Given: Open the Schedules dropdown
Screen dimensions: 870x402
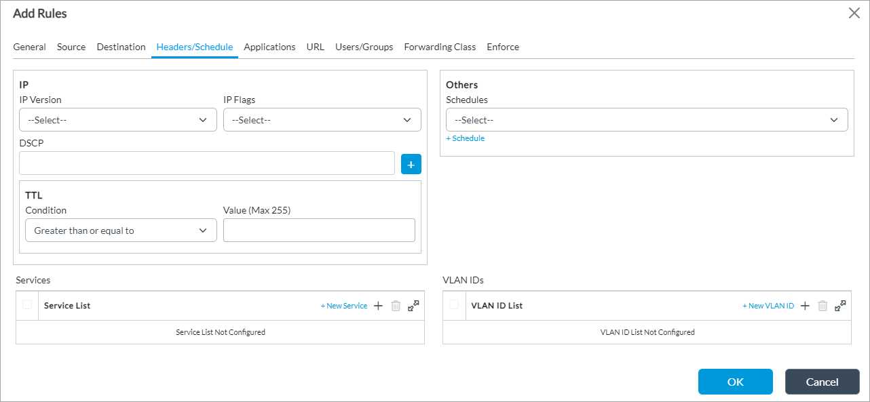Looking at the screenshot, I should click(646, 120).
